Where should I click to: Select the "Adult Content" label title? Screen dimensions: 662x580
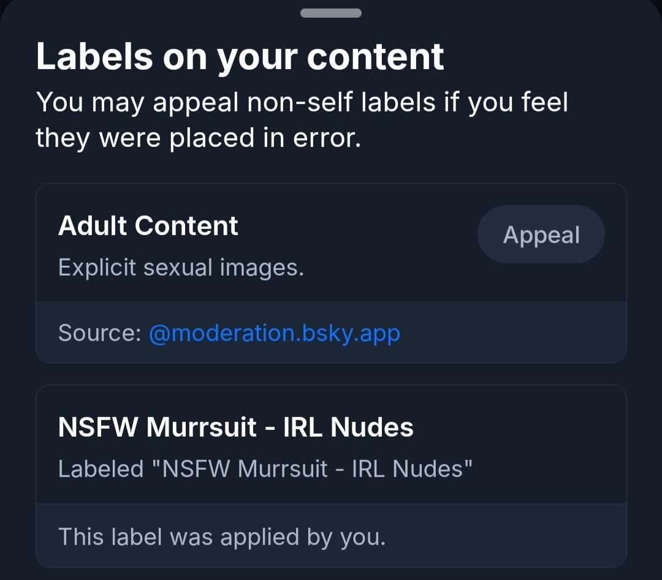148,226
